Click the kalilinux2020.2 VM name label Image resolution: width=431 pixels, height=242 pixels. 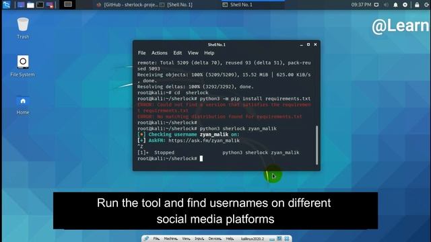(253, 239)
